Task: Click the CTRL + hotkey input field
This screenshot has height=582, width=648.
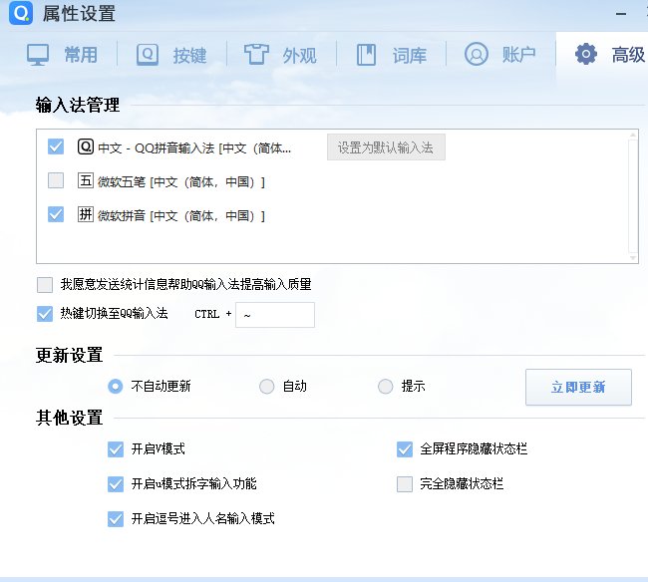Action: (274, 315)
